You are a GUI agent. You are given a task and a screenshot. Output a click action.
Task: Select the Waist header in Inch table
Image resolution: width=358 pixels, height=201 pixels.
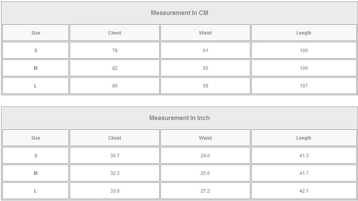(x=205, y=138)
